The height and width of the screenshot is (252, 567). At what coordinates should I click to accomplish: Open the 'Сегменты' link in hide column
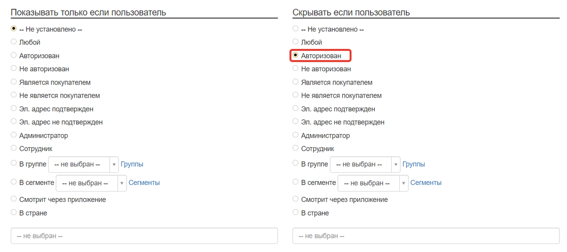pyautogui.click(x=426, y=183)
